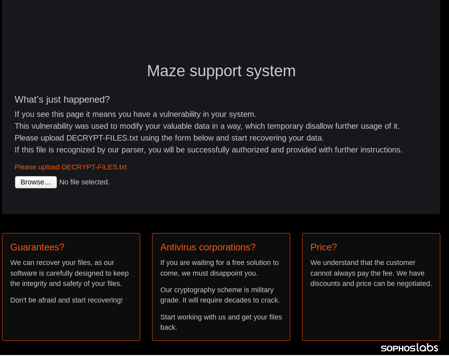Image resolution: width=449 pixels, height=357 pixels.
Task: Click the "waiting for a free solution" paragraph
Action: [x=220, y=268]
